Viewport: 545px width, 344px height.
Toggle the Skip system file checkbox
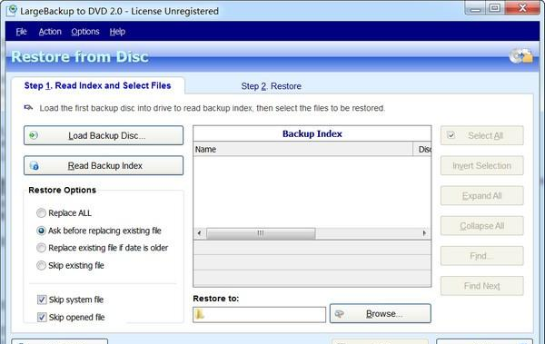point(42,300)
